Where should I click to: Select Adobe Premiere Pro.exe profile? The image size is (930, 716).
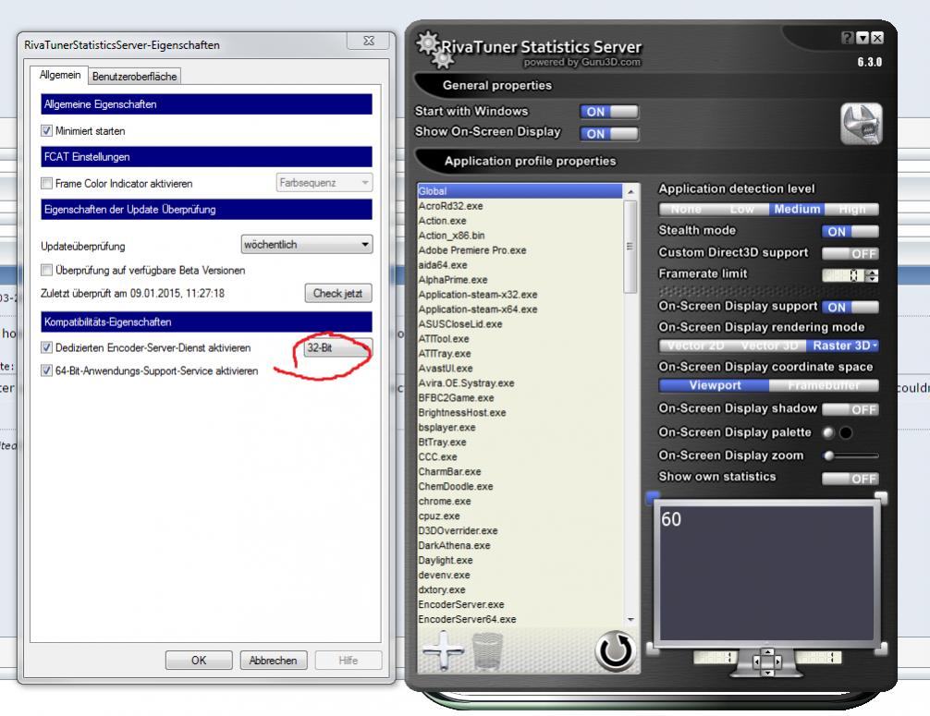(x=520, y=250)
